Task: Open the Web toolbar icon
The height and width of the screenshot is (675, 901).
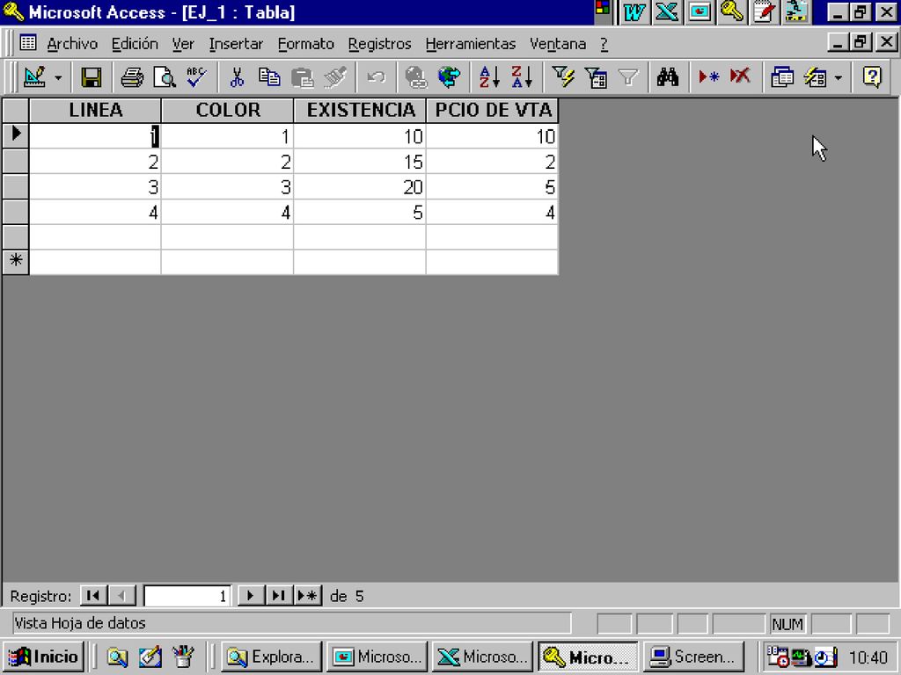Action: tap(449, 77)
